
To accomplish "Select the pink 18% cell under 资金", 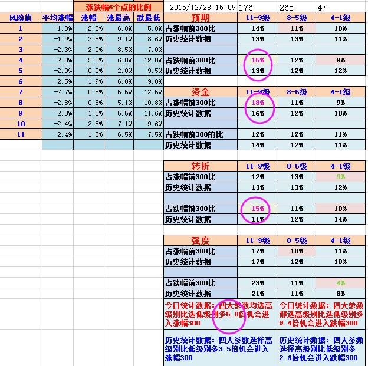I will click(258, 103).
